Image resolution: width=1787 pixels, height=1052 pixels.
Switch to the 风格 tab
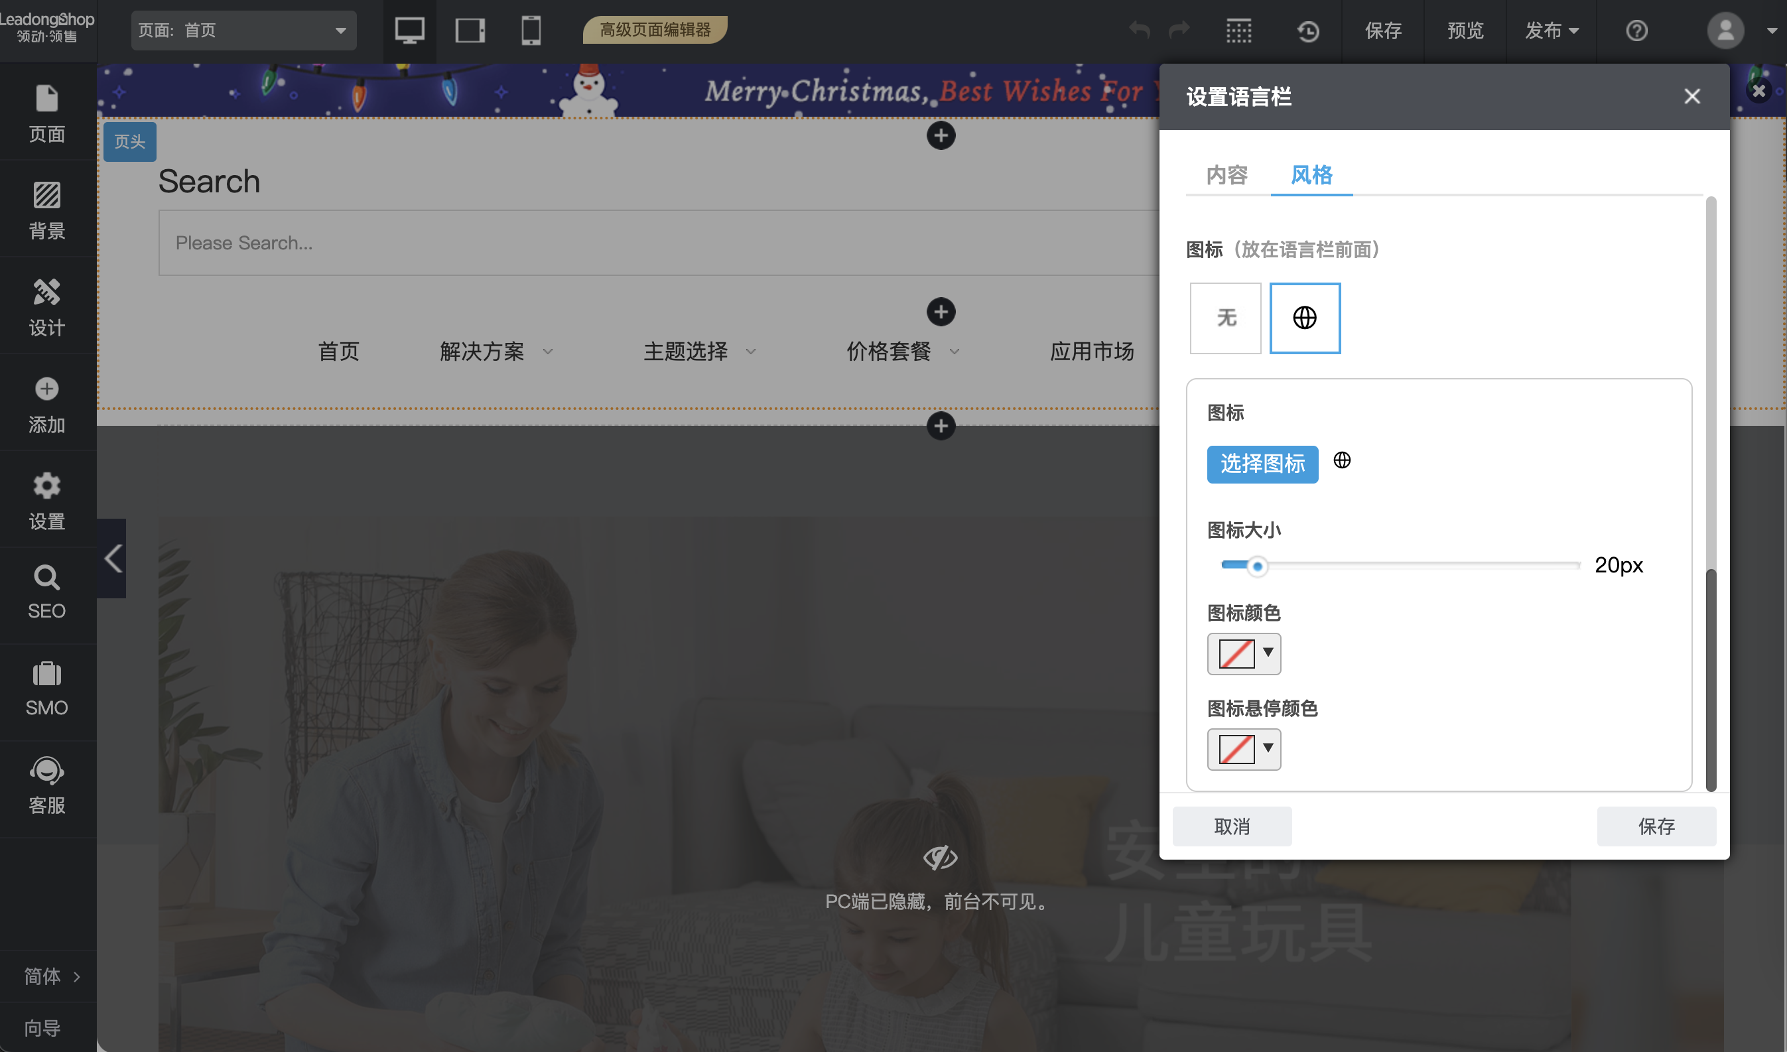(x=1311, y=176)
